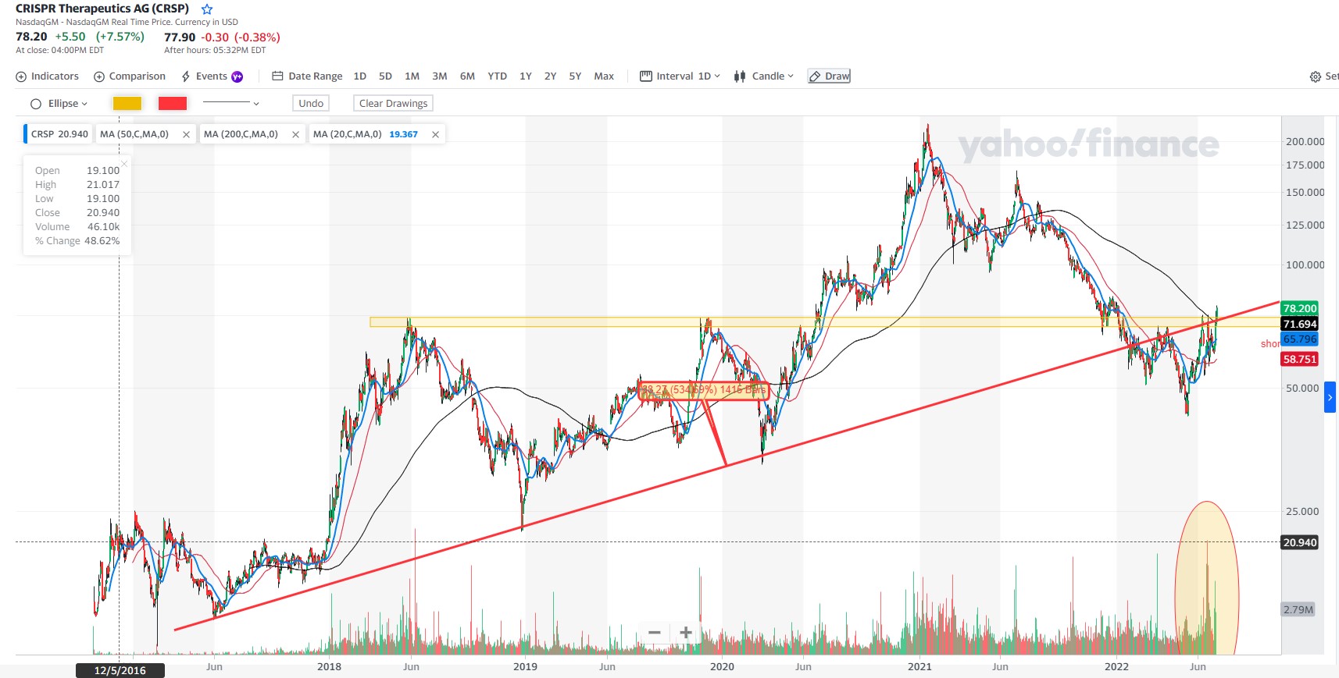Click the 100.000 price axis label

pyautogui.click(x=1305, y=264)
